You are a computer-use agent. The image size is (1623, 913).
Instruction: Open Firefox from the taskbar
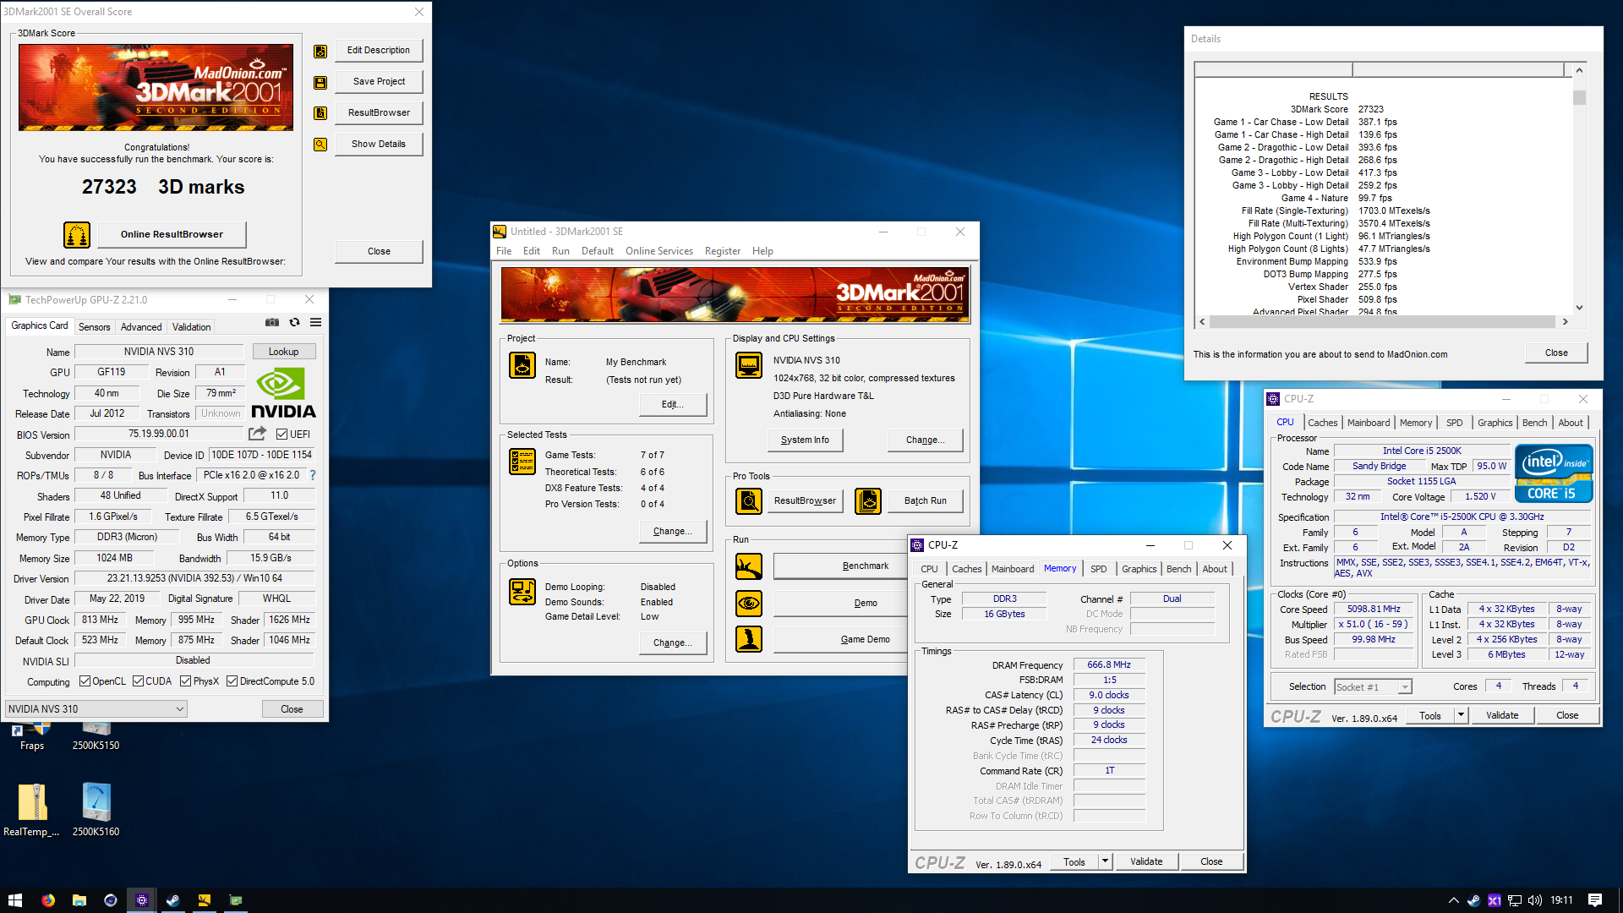click(48, 900)
